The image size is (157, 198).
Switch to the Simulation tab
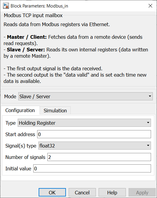(55, 111)
